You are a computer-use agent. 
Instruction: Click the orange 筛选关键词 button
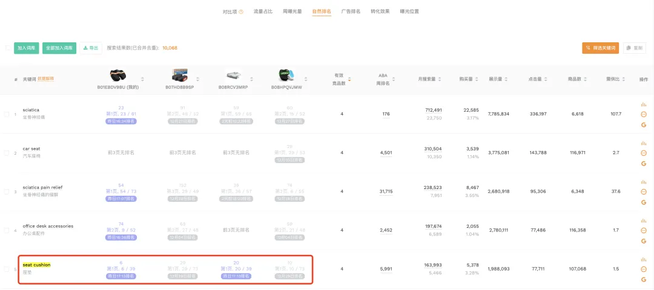click(600, 48)
